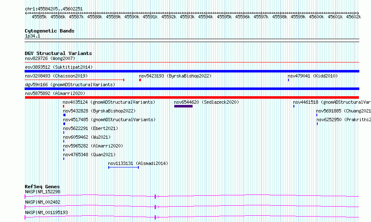Click the 45596k ruler tick label
This screenshot has width=371, height=222.
[243, 17]
